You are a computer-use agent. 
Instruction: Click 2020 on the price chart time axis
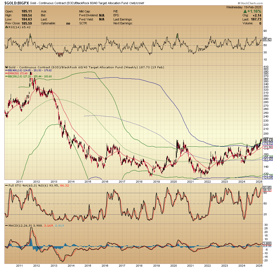(173, 182)
